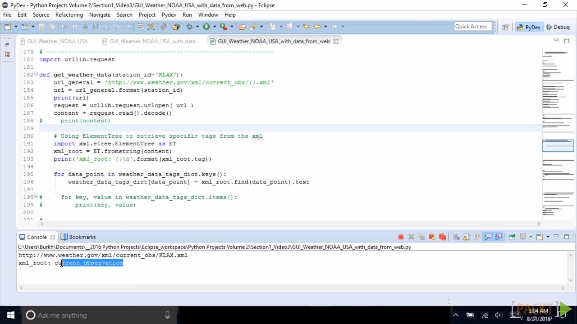
Task: Open the Refactoring menu
Action: pos(69,15)
